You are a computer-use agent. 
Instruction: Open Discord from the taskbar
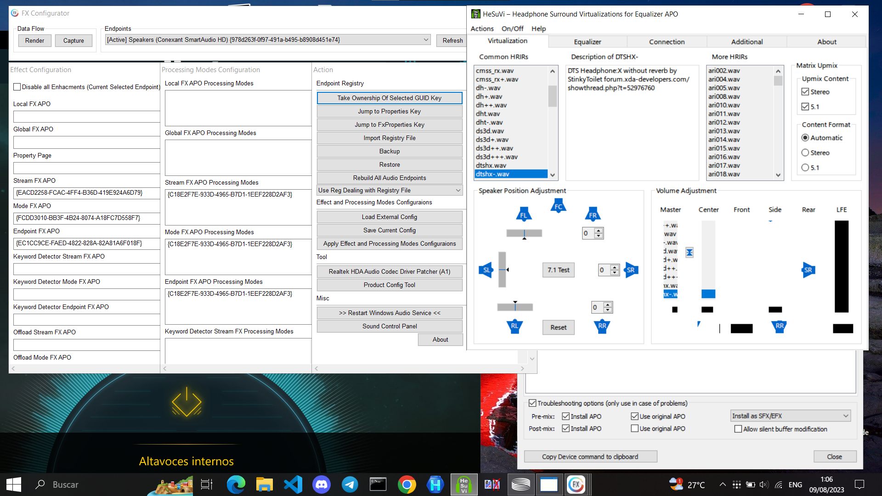point(322,485)
